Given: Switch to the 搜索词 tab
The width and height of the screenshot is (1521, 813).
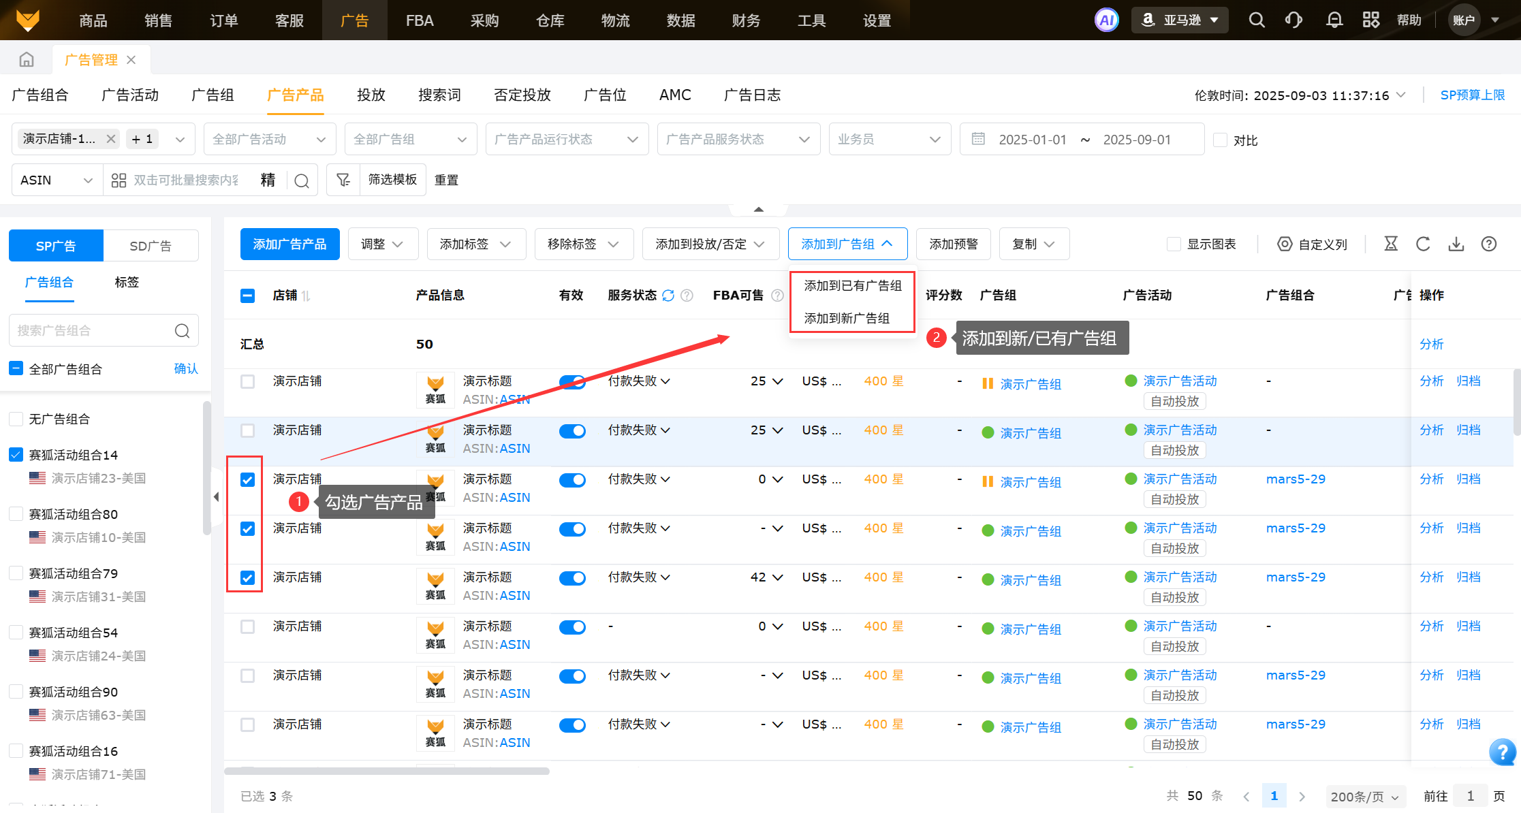Looking at the screenshot, I should point(439,95).
